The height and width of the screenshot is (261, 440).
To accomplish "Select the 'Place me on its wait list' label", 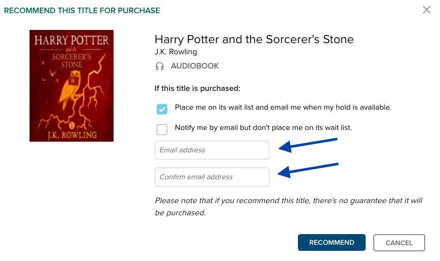I will click(283, 108).
